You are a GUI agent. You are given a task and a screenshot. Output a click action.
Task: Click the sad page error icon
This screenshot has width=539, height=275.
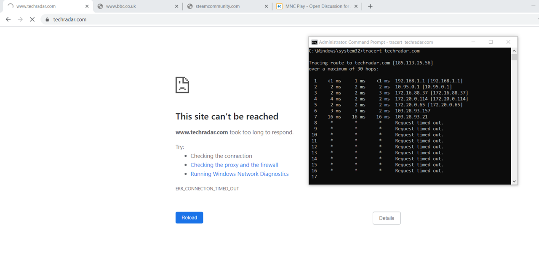click(182, 85)
